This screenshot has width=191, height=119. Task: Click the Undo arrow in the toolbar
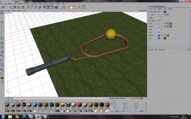[x=3, y=7]
